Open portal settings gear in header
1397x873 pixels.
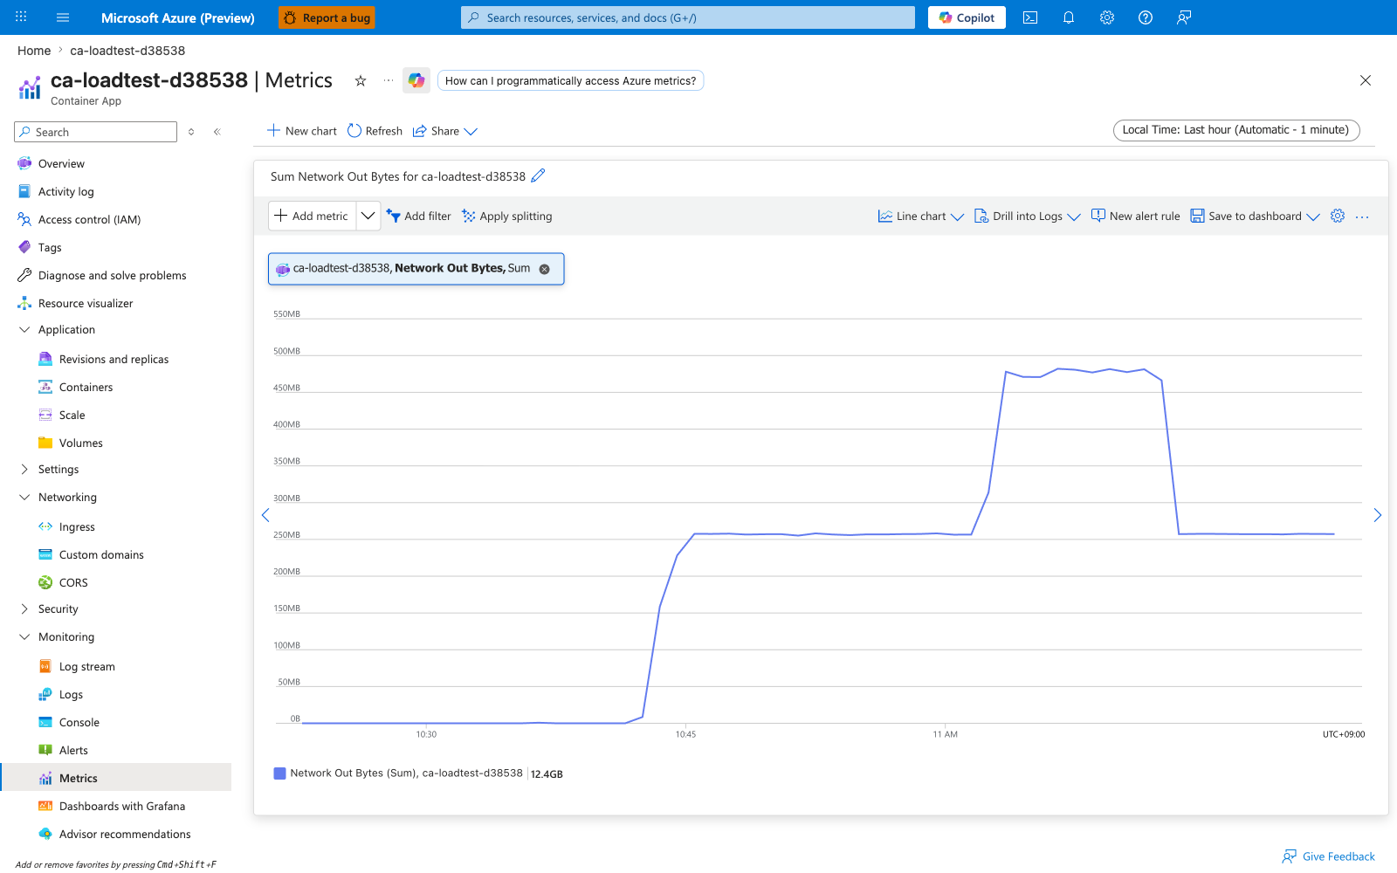(x=1107, y=17)
